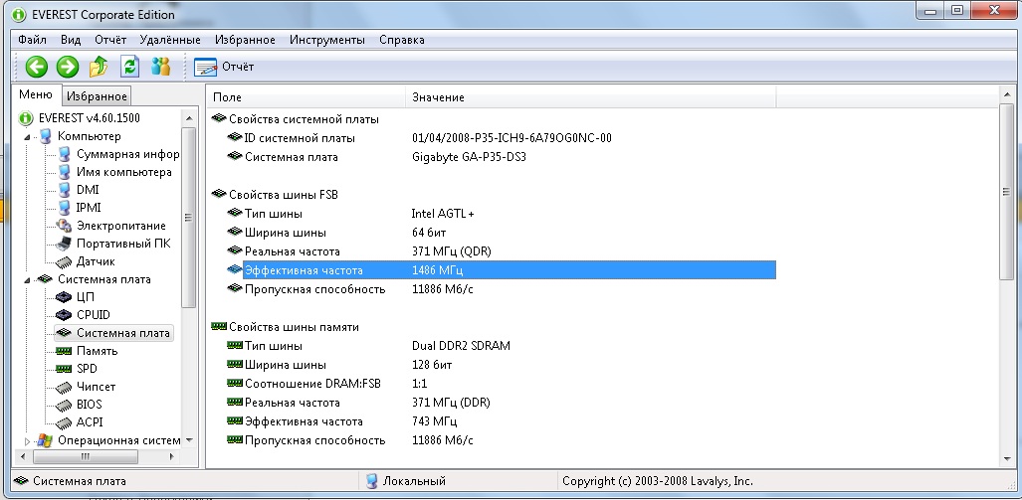Select CPUID in the sidebar tree
This screenshot has height=500, width=1022.
click(93, 315)
